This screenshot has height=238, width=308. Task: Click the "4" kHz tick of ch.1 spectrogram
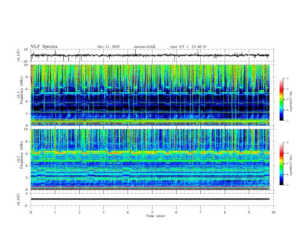pyautogui.click(x=27, y=101)
